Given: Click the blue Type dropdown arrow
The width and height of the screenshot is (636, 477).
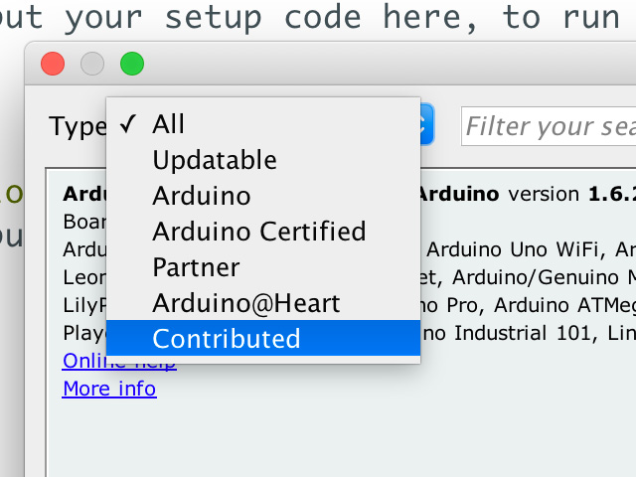Looking at the screenshot, I should [427, 125].
